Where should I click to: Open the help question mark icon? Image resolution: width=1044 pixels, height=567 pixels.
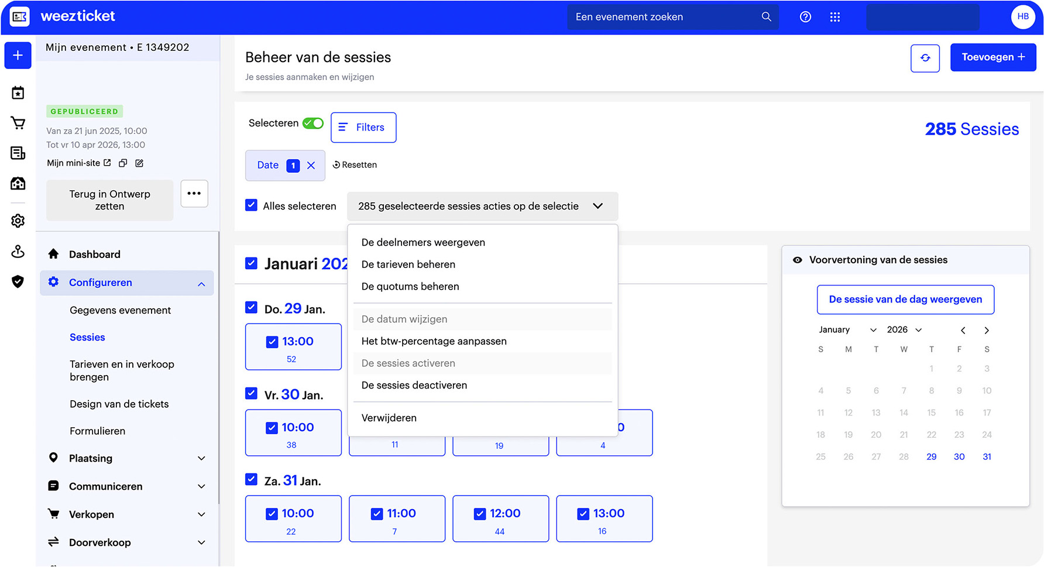(x=805, y=17)
